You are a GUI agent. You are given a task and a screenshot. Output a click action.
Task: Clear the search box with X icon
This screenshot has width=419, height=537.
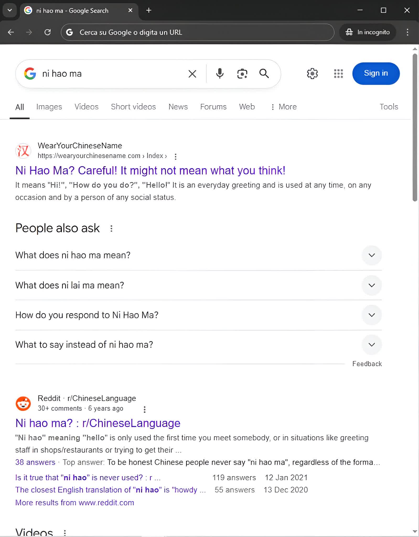192,74
